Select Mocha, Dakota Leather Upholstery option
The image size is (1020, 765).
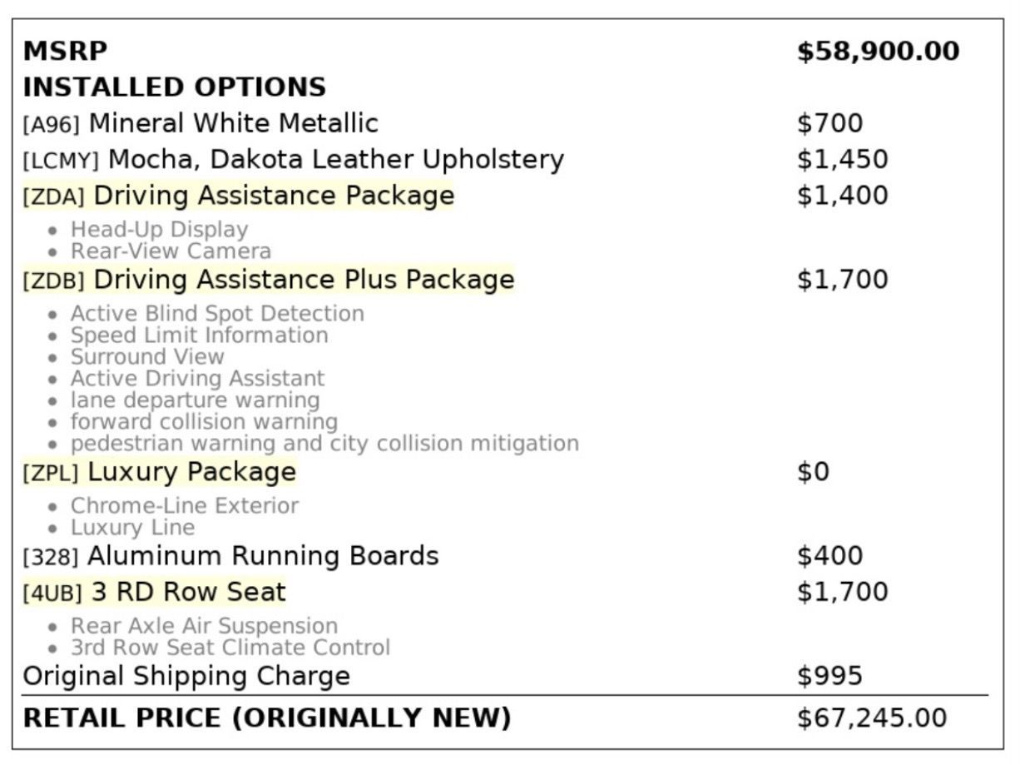point(335,159)
